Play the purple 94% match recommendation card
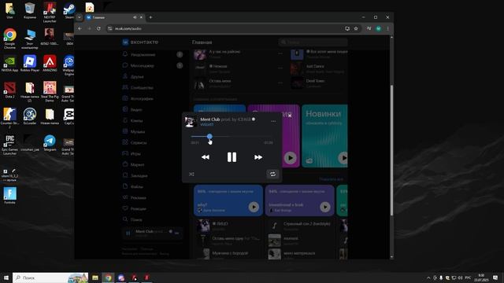The height and width of the screenshot is (283, 504). pos(325,207)
